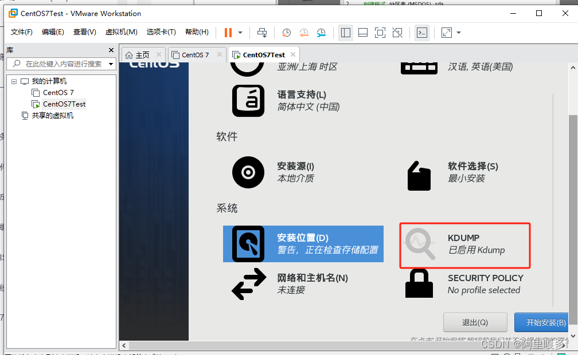Toggle the thumbnail bar display

click(x=362, y=33)
